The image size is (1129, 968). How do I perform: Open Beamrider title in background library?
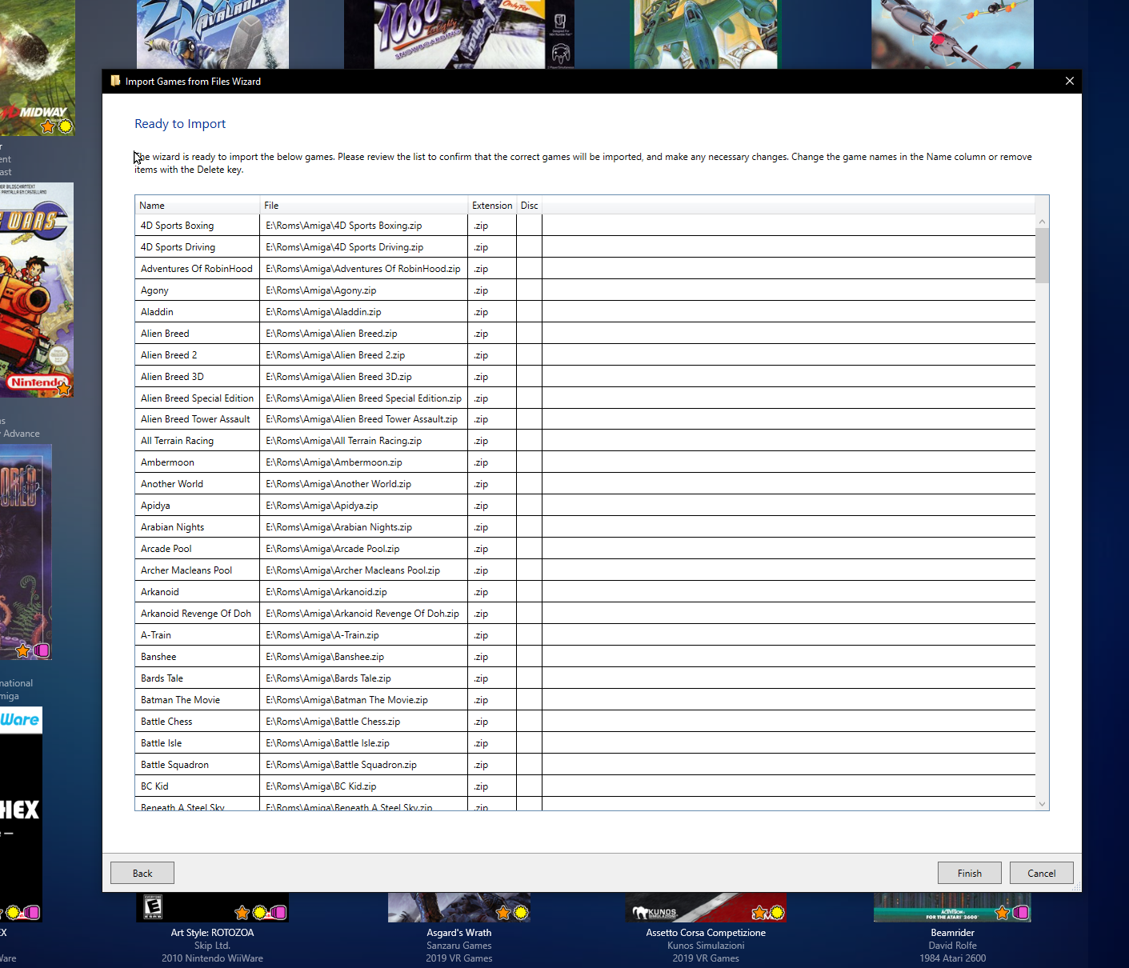pyautogui.click(x=952, y=933)
